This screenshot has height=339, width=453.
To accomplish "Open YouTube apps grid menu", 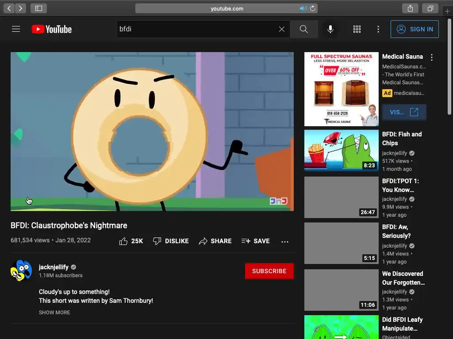I will tap(357, 29).
